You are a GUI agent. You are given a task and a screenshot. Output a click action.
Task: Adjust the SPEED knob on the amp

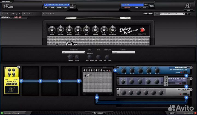104,30
